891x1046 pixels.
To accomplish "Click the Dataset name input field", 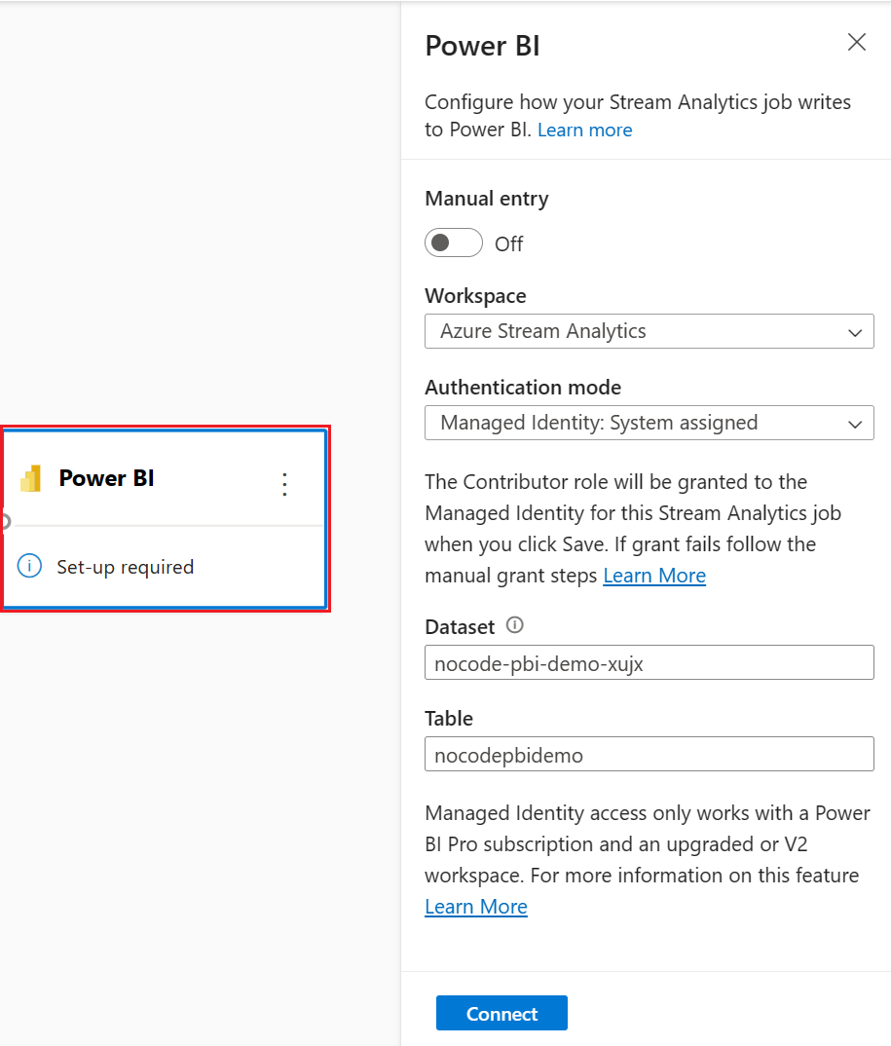I will coord(649,662).
